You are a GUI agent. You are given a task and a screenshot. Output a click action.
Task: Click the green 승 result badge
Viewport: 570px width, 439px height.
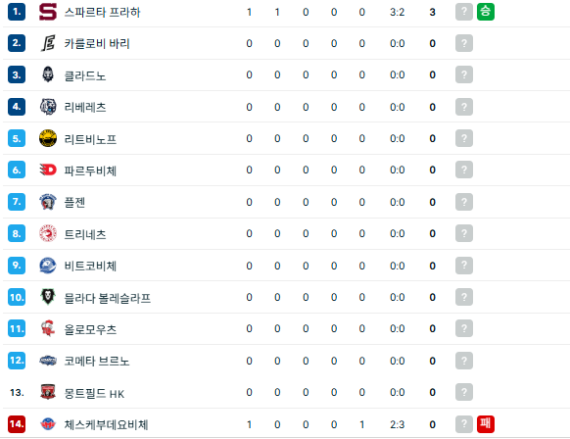point(486,12)
